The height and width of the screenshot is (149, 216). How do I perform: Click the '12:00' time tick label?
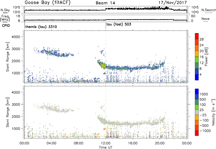point(106,143)
